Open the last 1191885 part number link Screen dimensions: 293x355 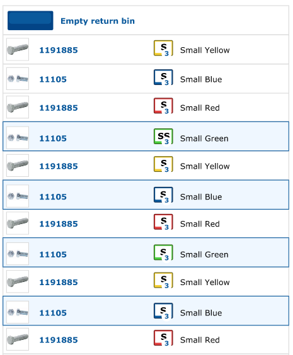59,340
